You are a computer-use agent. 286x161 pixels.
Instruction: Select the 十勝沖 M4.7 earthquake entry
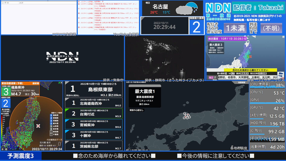pos(94,135)
